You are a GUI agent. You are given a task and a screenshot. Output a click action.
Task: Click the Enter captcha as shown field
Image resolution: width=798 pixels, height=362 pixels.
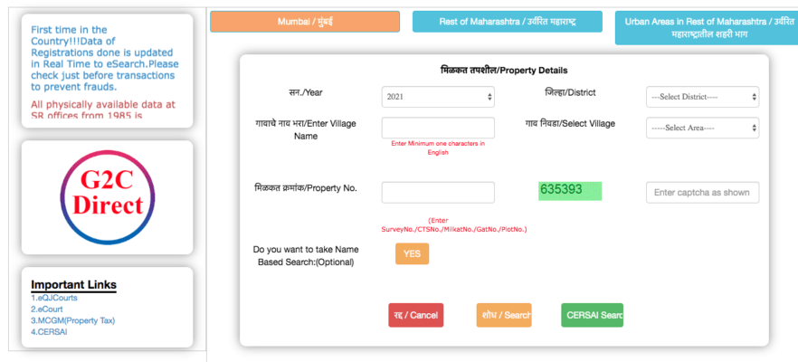702,193
